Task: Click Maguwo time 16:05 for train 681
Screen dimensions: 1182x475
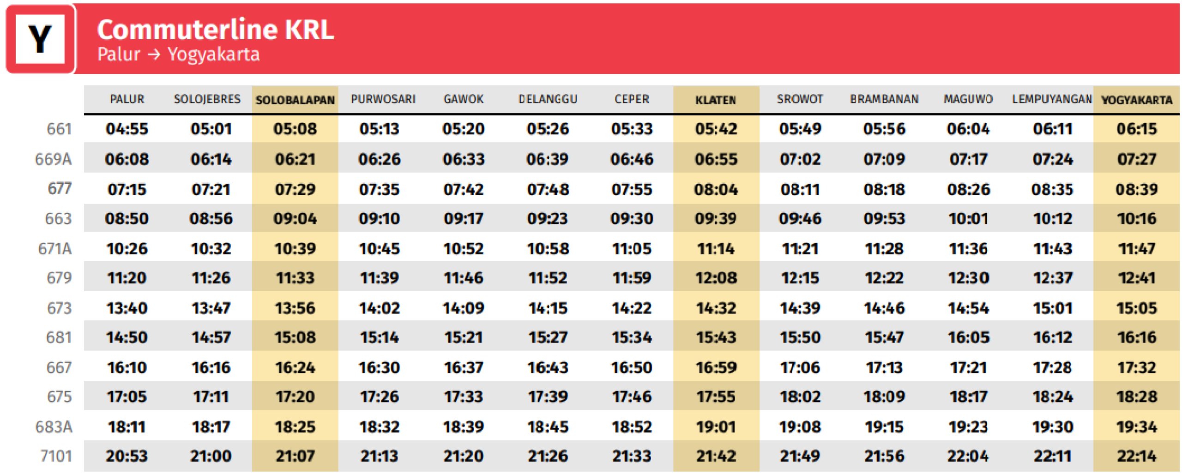Action: click(969, 337)
